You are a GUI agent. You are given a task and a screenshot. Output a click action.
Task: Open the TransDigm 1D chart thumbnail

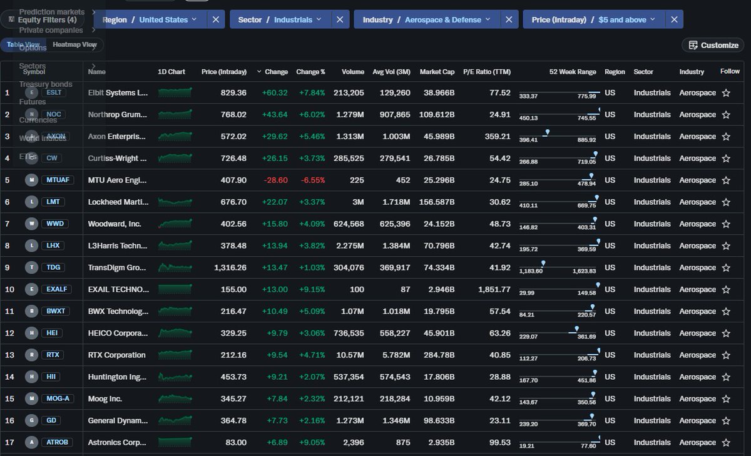click(175, 267)
